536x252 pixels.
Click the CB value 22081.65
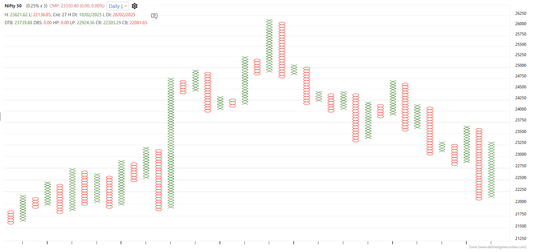[138, 23]
